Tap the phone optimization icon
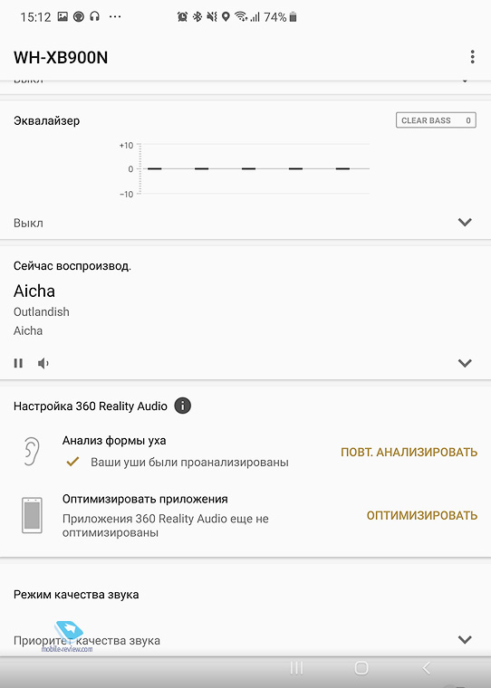 point(32,515)
